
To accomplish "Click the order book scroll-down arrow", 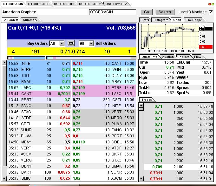I will [4, 178].
